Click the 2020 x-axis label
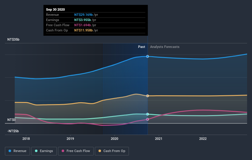The width and height of the screenshot is (252, 160). tap(114, 139)
